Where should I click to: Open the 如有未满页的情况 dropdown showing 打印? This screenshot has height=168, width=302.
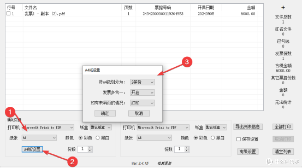tap(142, 103)
